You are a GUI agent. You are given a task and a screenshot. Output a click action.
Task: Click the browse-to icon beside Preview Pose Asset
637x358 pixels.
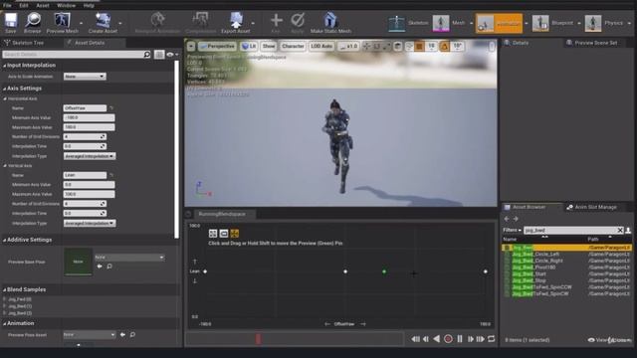(x=132, y=335)
